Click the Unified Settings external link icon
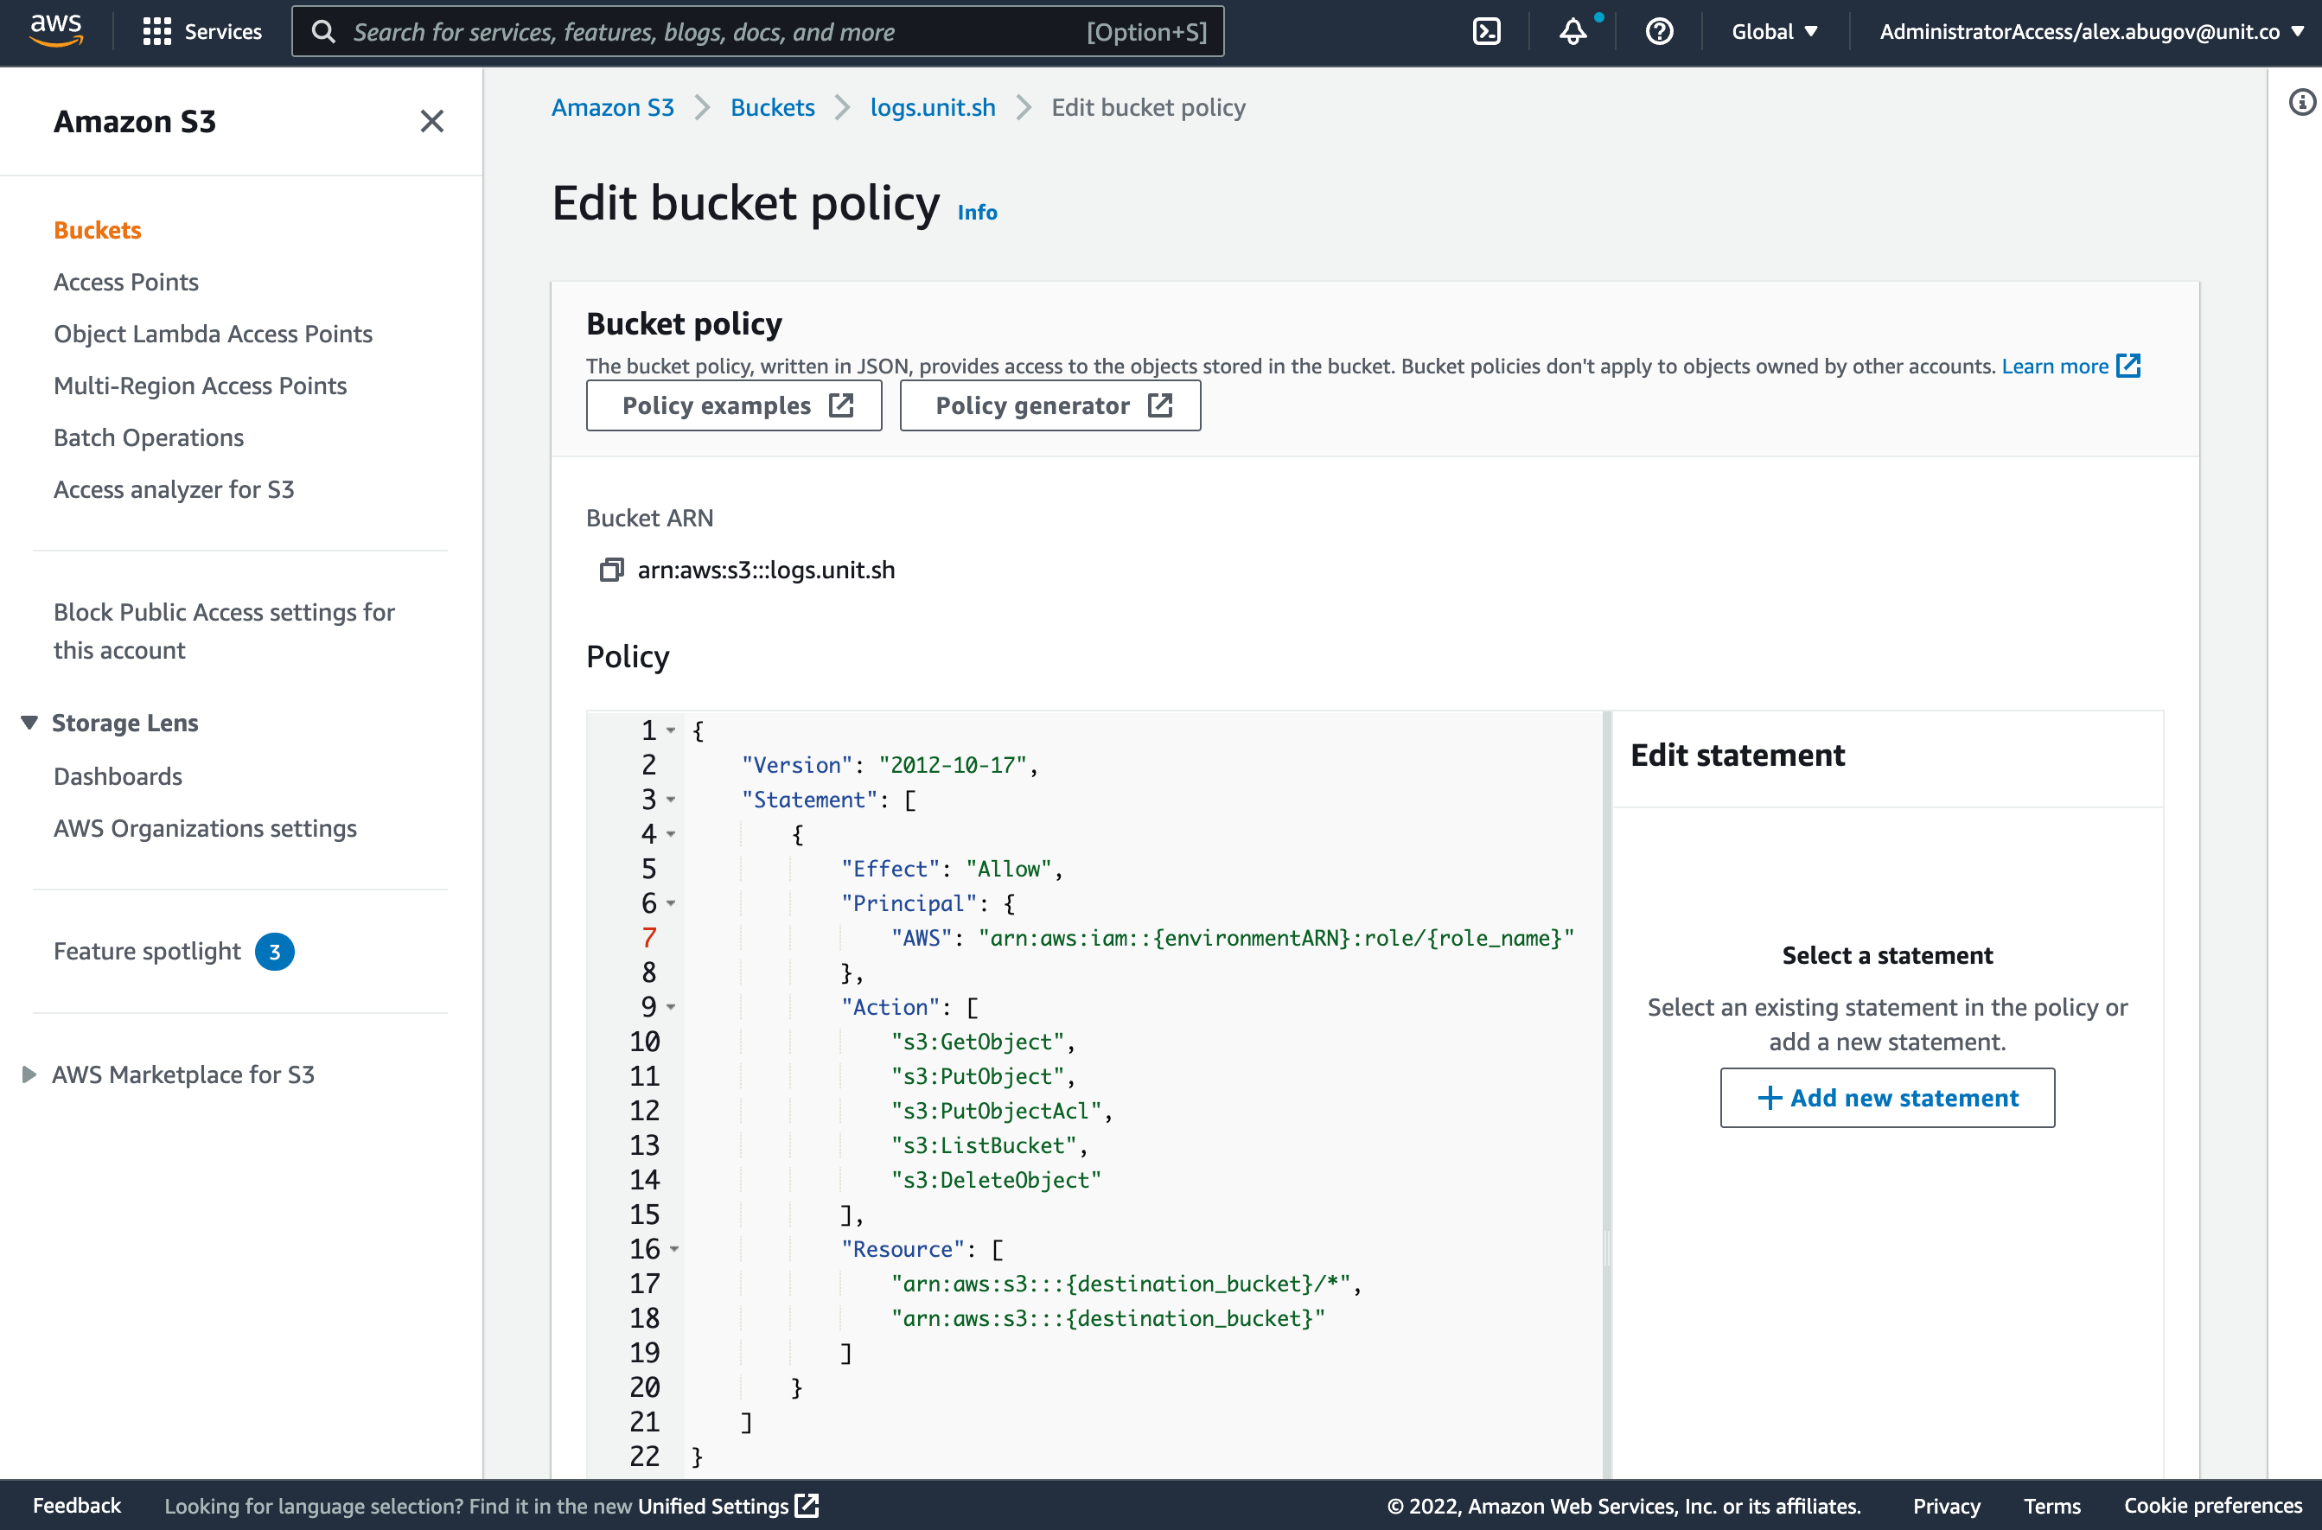This screenshot has height=1530, width=2322. pyautogui.click(x=807, y=1506)
